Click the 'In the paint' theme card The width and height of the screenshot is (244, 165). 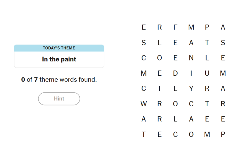coord(59,59)
